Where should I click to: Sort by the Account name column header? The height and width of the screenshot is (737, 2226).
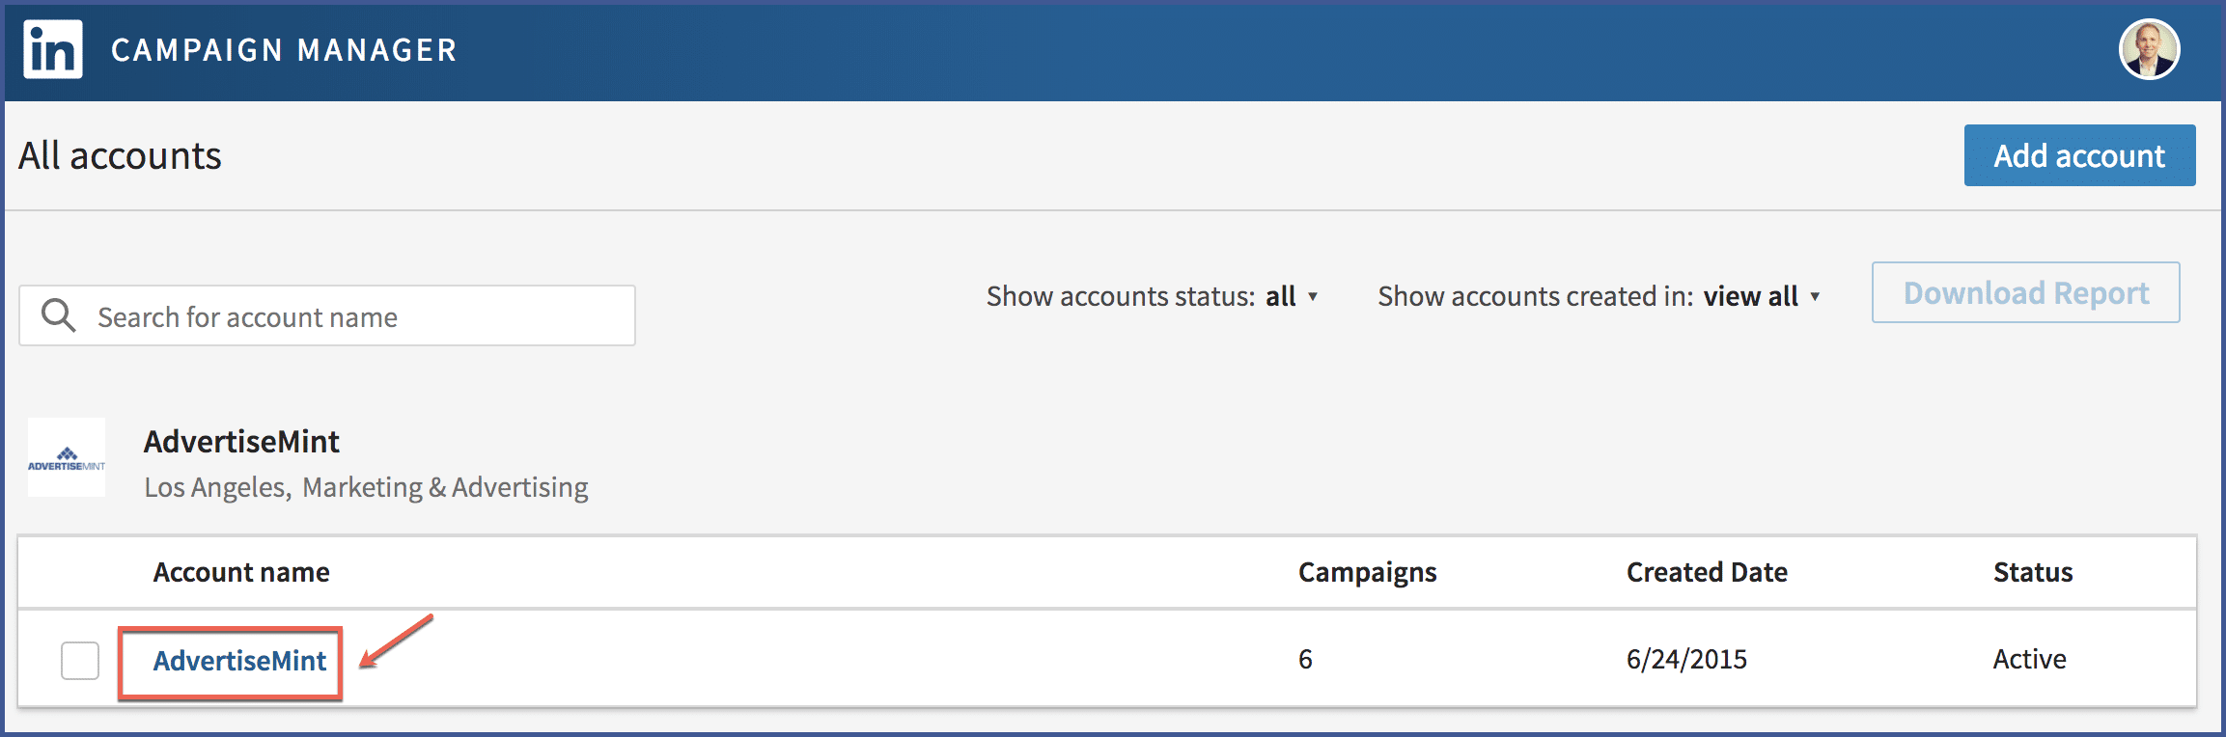point(241,572)
